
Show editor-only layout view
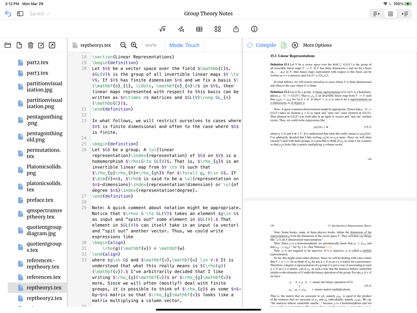[376, 14]
